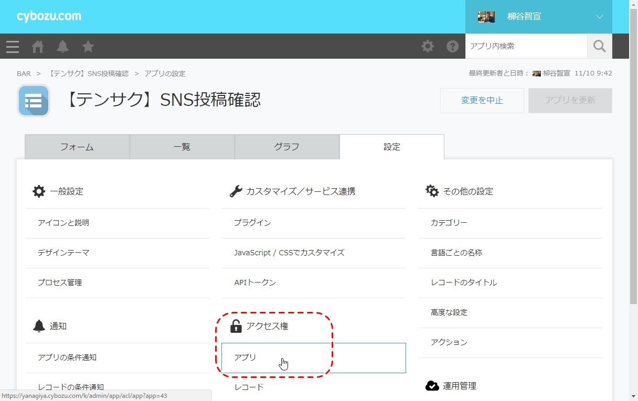The width and height of the screenshot is (638, 401).
Task: Open プラグイン setting
Action: pos(314,223)
